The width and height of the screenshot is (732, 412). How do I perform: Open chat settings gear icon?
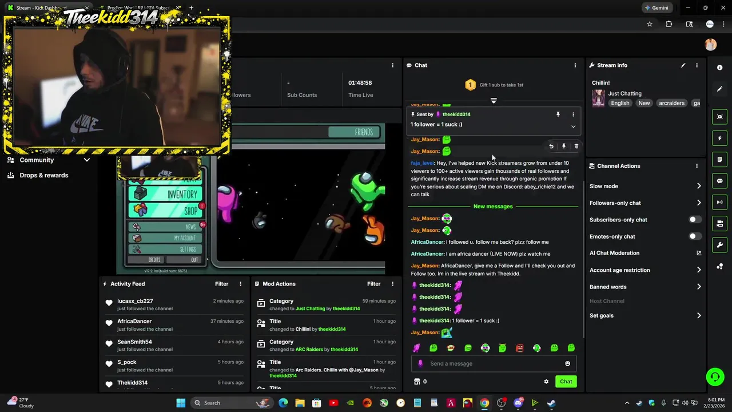(546, 382)
